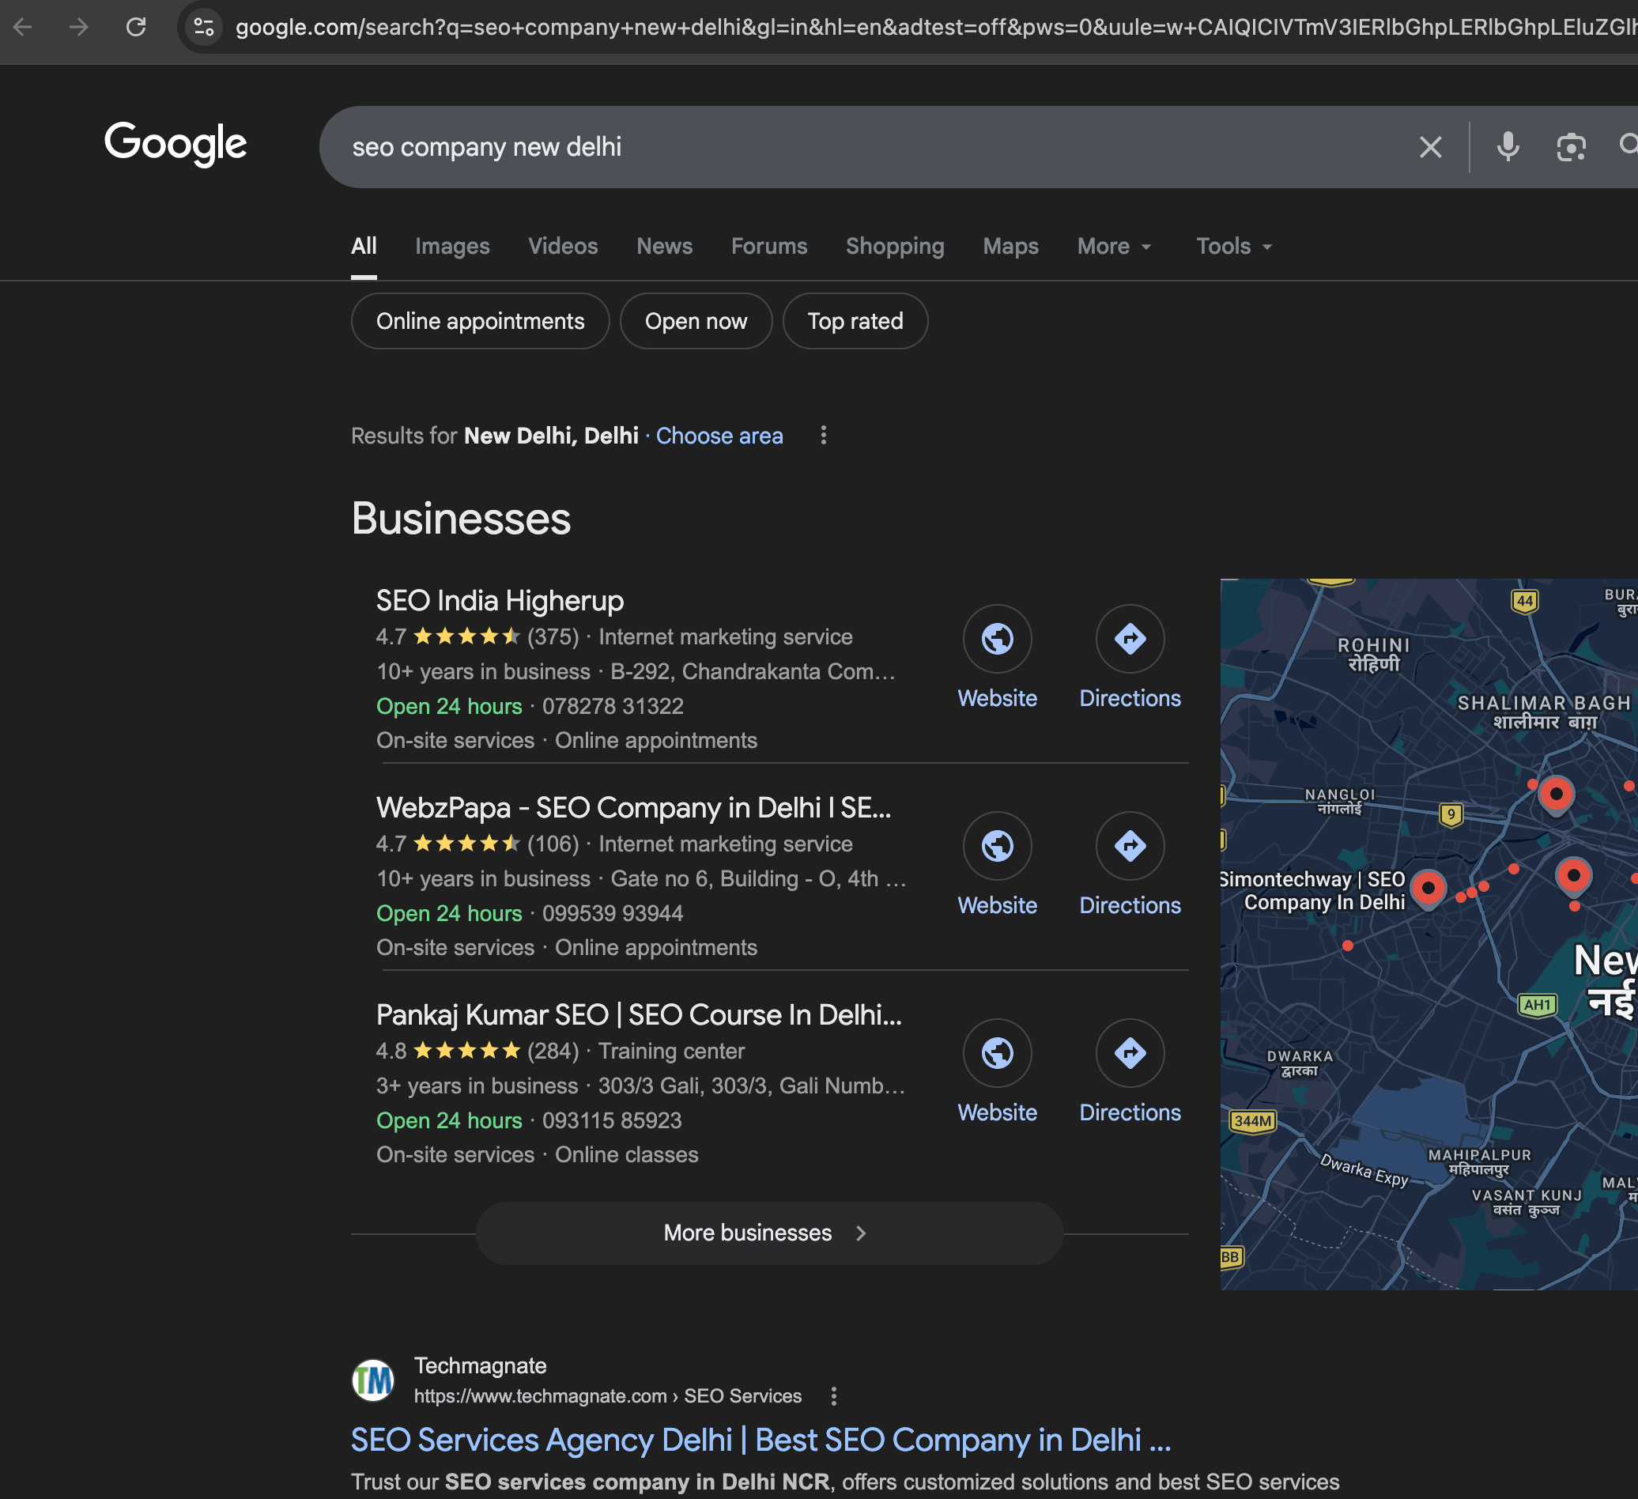Image resolution: width=1638 pixels, height=1499 pixels.
Task: Open SEO India Higherup business listing
Action: tap(500, 601)
